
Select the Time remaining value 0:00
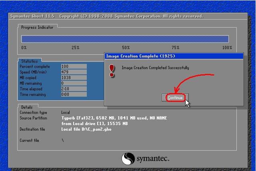(74, 94)
